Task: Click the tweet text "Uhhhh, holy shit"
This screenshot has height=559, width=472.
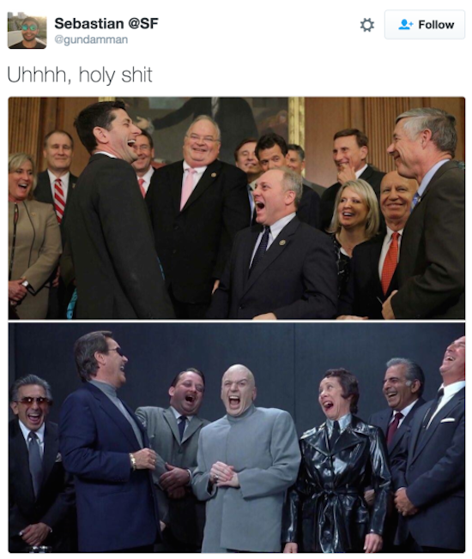Action: click(80, 75)
